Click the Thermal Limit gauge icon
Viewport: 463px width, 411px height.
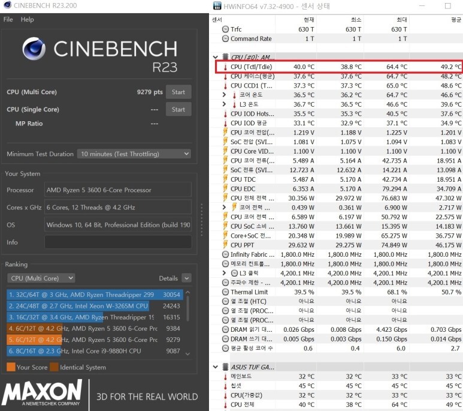pyautogui.click(x=225, y=292)
